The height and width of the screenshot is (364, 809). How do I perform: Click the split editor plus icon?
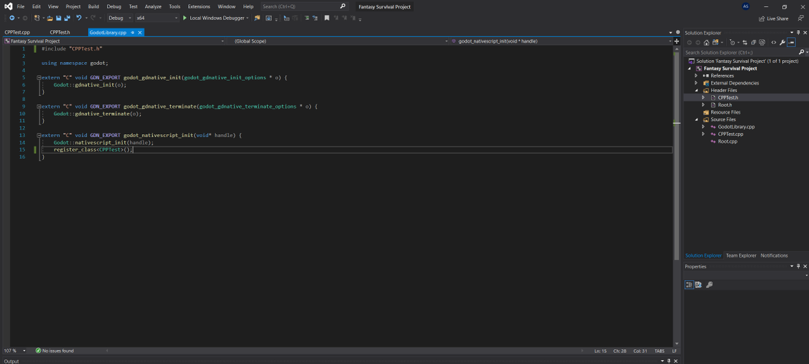[x=676, y=41]
